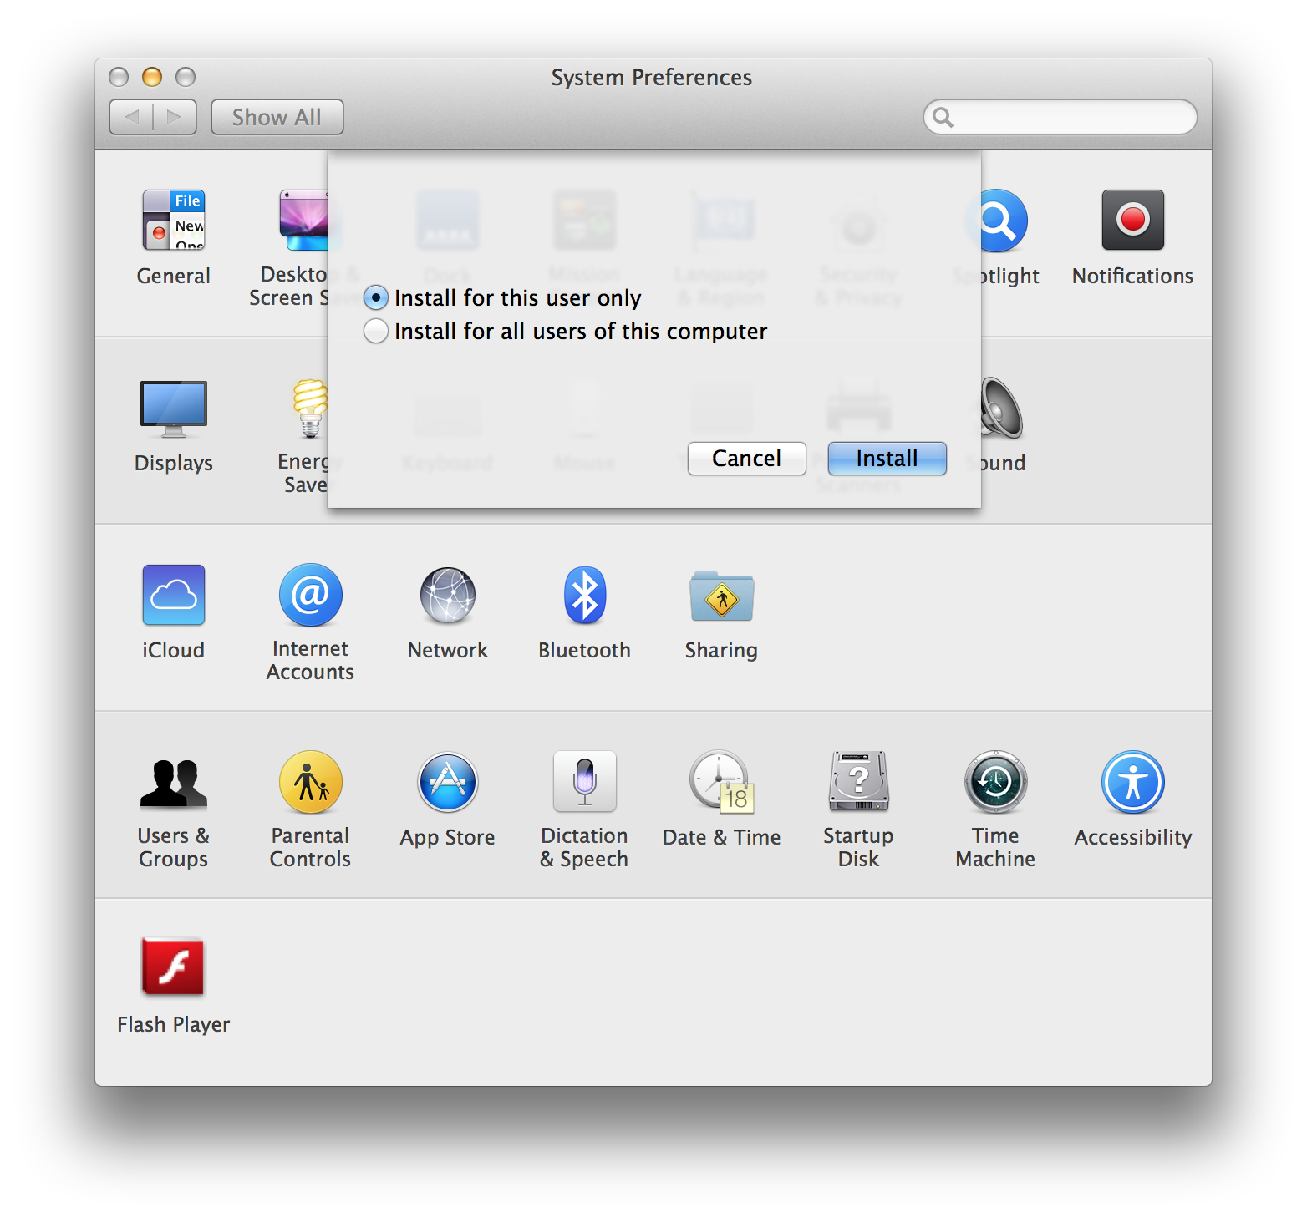This screenshot has width=1307, height=1218.
Task: Select Install for this user only
Action: [x=502, y=297]
